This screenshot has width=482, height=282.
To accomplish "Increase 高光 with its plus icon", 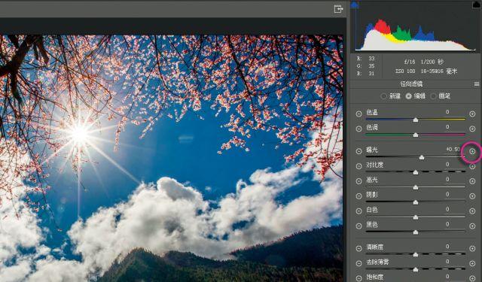I will [x=472, y=181].
